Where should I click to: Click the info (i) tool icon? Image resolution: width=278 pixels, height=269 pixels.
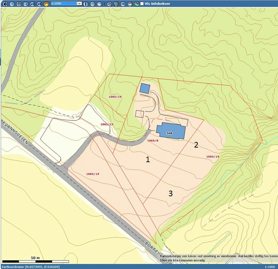coord(86,4)
